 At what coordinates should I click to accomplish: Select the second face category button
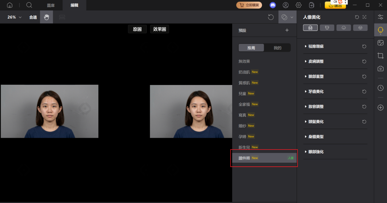(x=327, y=28)
